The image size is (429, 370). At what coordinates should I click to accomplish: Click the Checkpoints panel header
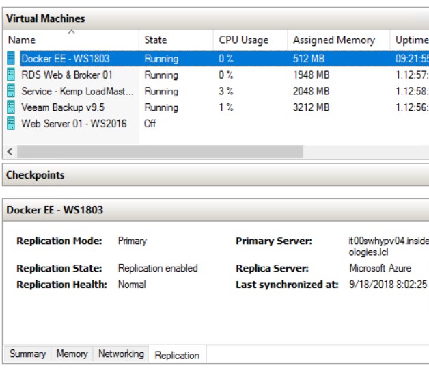click(x=216, y=174)
